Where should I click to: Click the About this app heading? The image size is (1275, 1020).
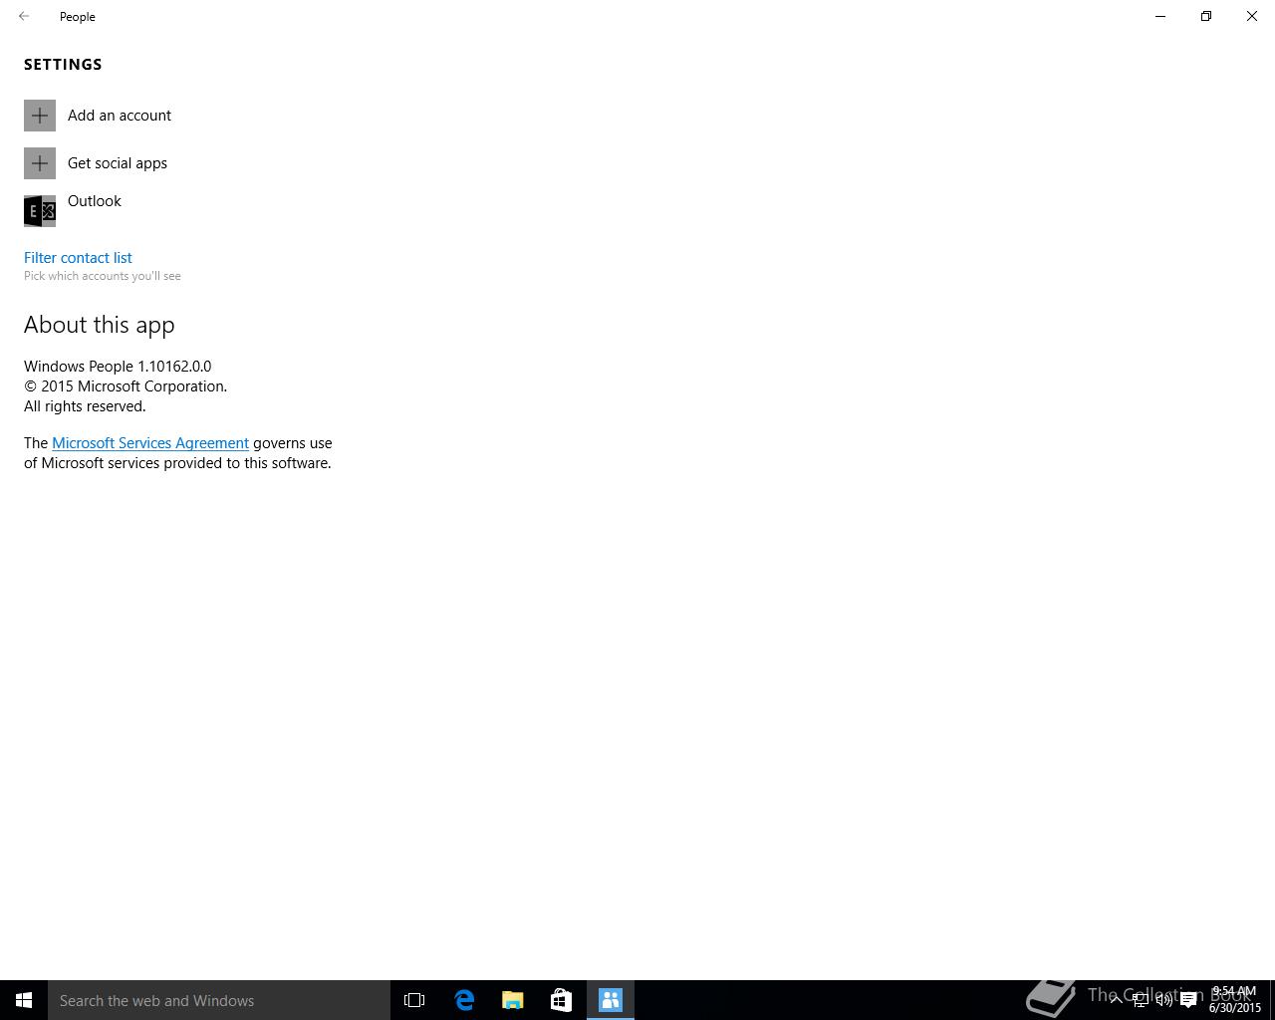coord(100,325)
